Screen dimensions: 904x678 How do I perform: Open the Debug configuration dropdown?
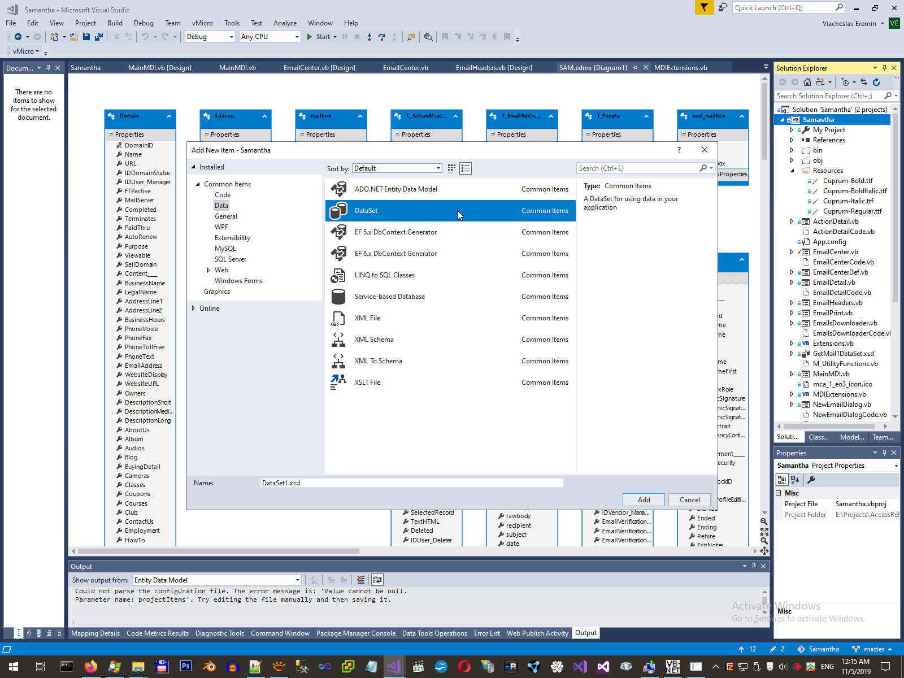[210, 37]
